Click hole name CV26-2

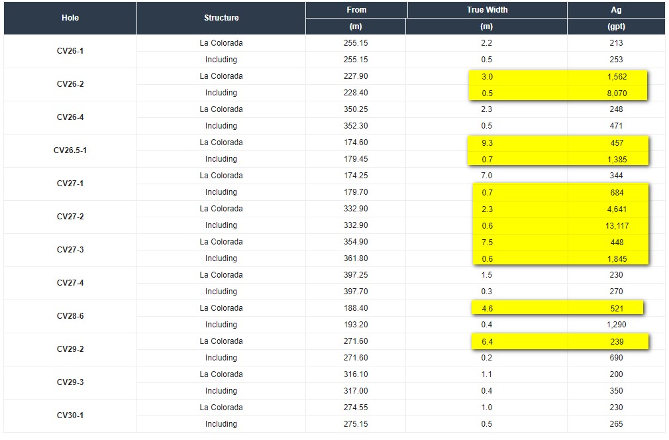coord(70,84)
